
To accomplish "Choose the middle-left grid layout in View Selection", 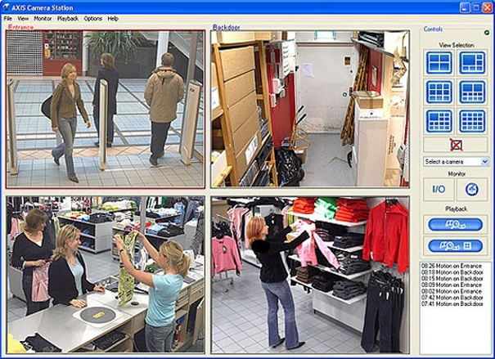I will click(439, 92).
